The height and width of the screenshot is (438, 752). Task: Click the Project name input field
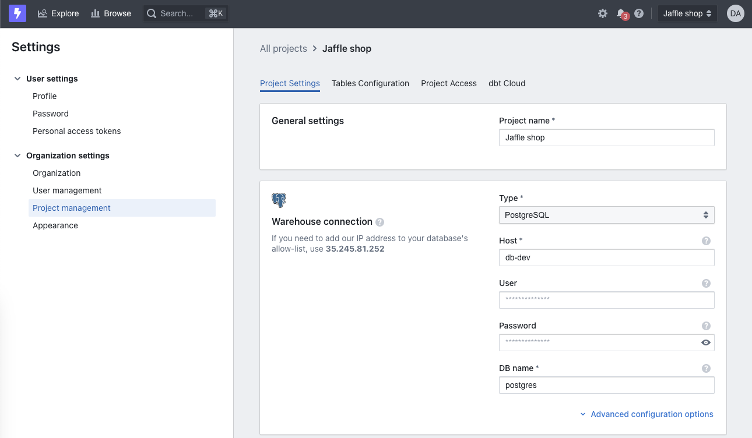(x=606, y=137)
